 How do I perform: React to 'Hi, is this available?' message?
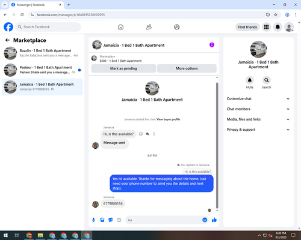tap(141, 134)
